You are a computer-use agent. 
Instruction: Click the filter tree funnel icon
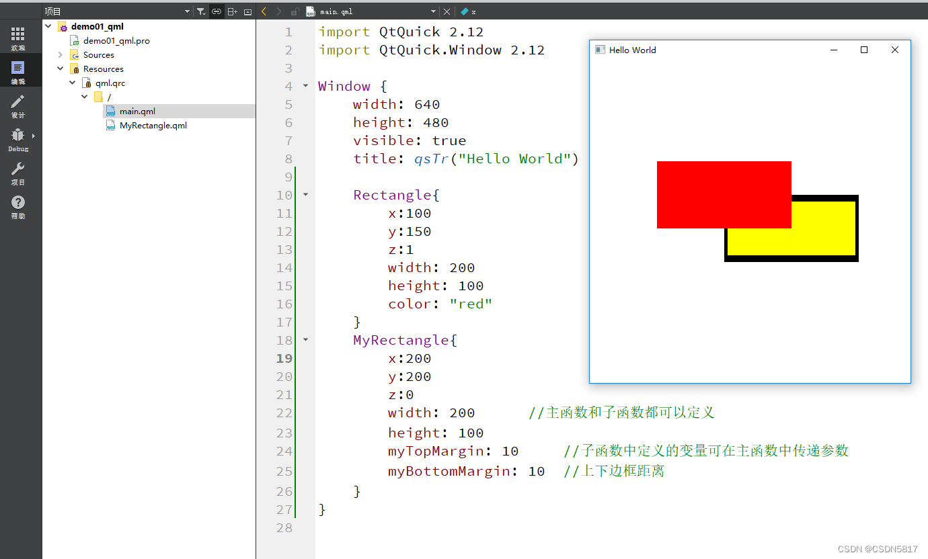click(x=201, y=11)
